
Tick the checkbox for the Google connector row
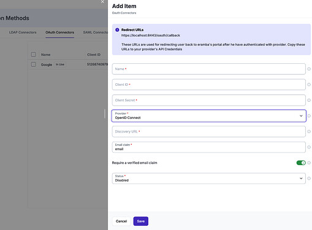pos(34,64)
